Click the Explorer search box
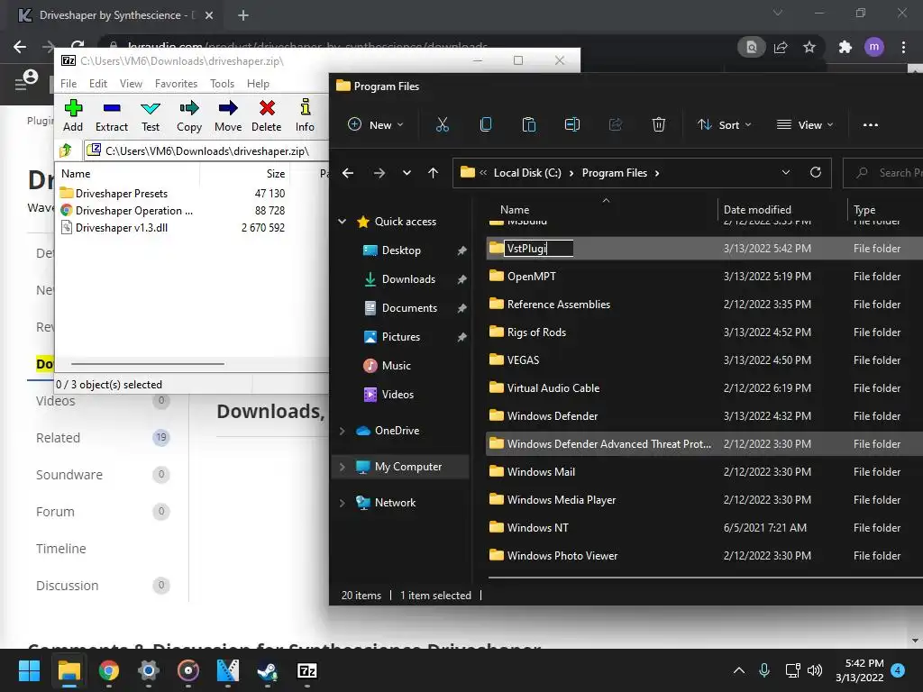 pyautogui.click(x=884, y=173)
